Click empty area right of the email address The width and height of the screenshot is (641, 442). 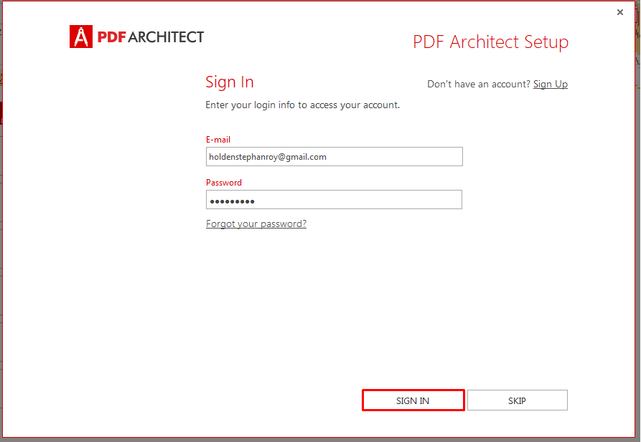point(395,157)
